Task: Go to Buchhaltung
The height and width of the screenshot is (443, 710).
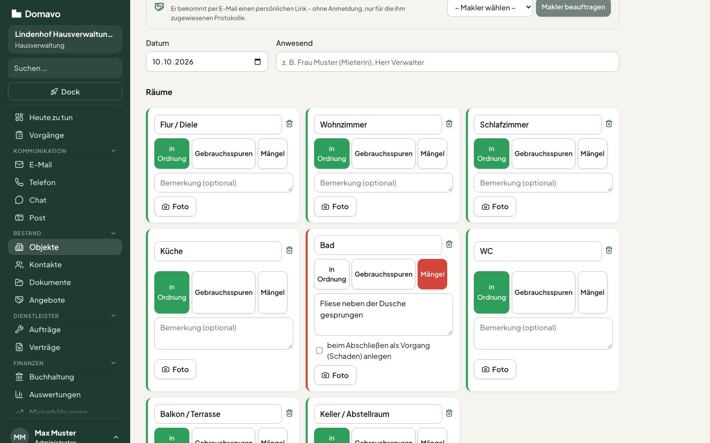Action: (65, 377)
